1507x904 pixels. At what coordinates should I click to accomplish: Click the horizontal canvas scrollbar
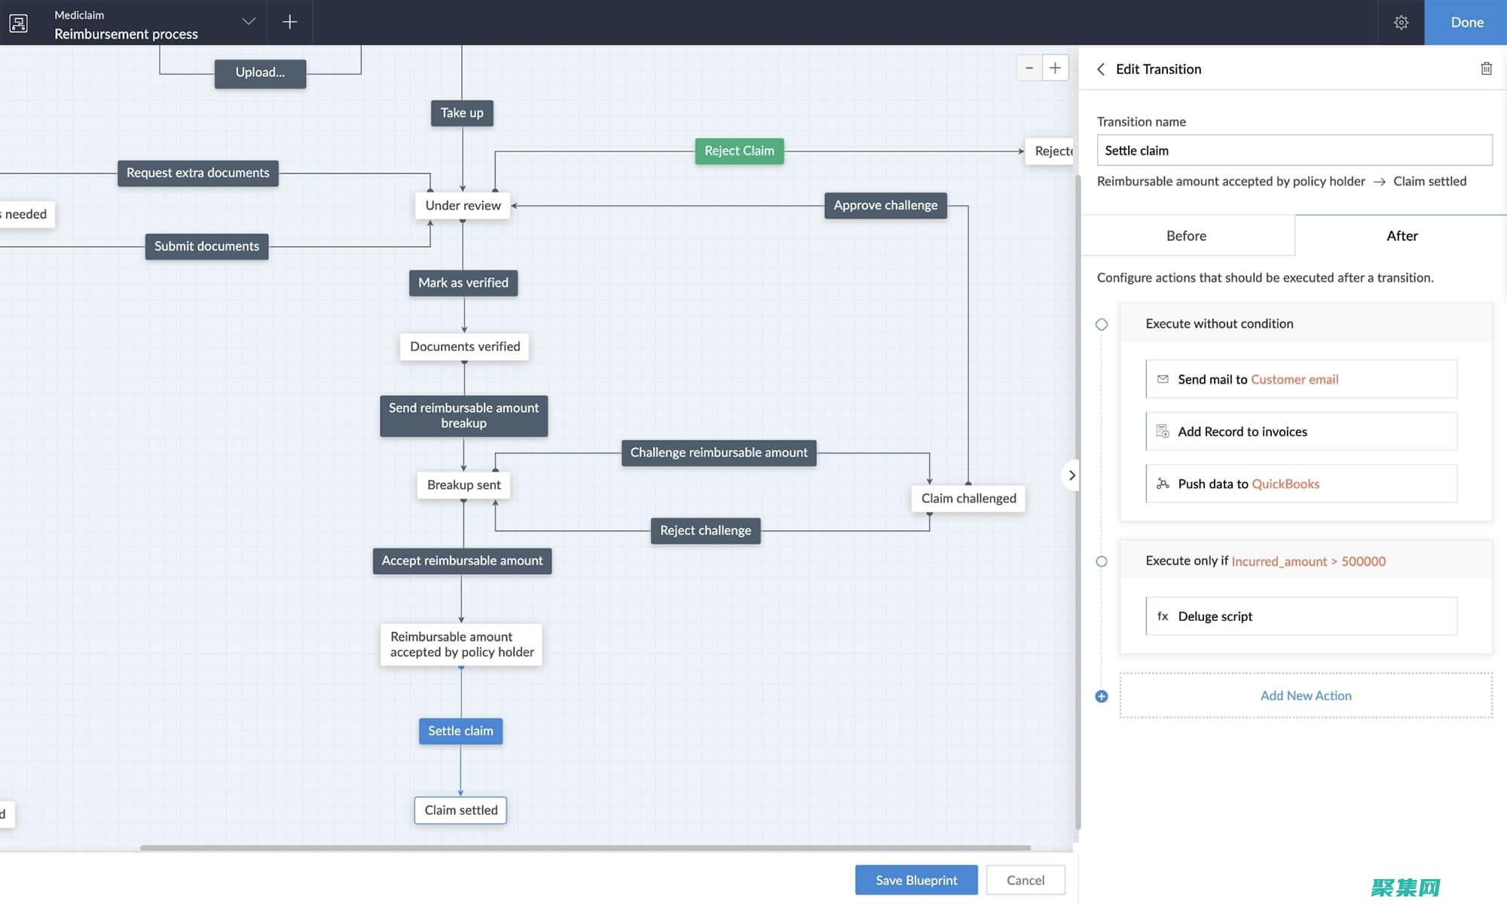585,847
